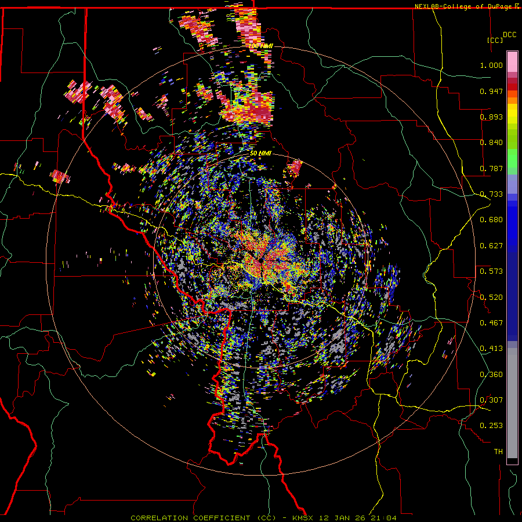The width and height of the screenshot is (522, 522).
Task: Click the 0.253 legend value
Action: pos(491,426)
